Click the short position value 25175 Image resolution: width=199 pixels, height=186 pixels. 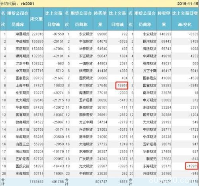[x=166, y=166]
